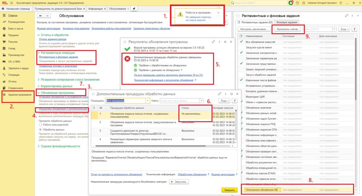Screen dimensions: 362x196
Task: Open the 1C main menu hamburger icon
Action: (11, 2)
